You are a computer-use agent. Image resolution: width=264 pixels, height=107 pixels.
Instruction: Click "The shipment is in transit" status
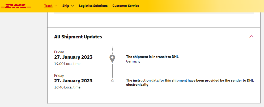point(154,57)
